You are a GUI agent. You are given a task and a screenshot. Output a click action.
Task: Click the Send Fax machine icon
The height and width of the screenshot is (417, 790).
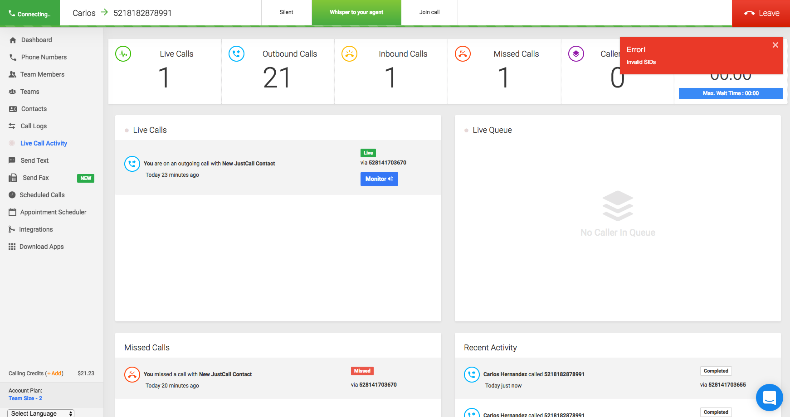pyautogui.click(x=13, y=178)
